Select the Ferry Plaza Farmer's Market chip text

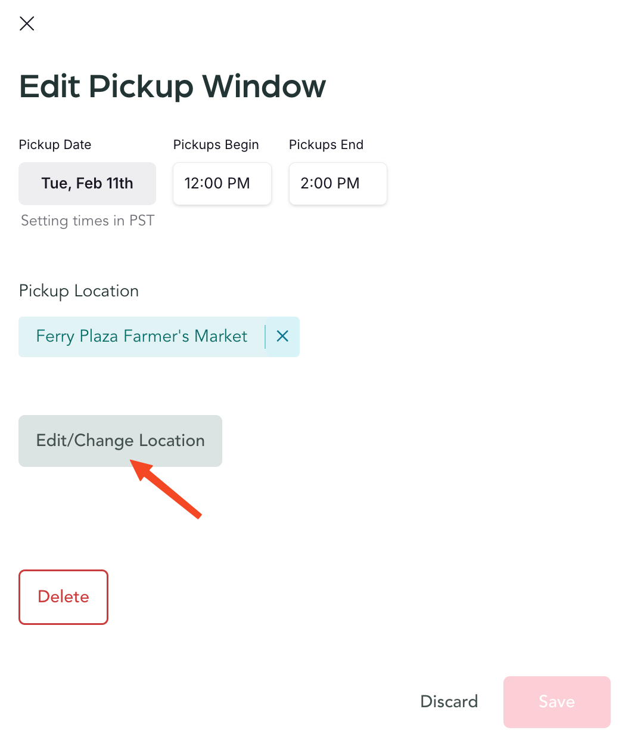tap(141, 336)
